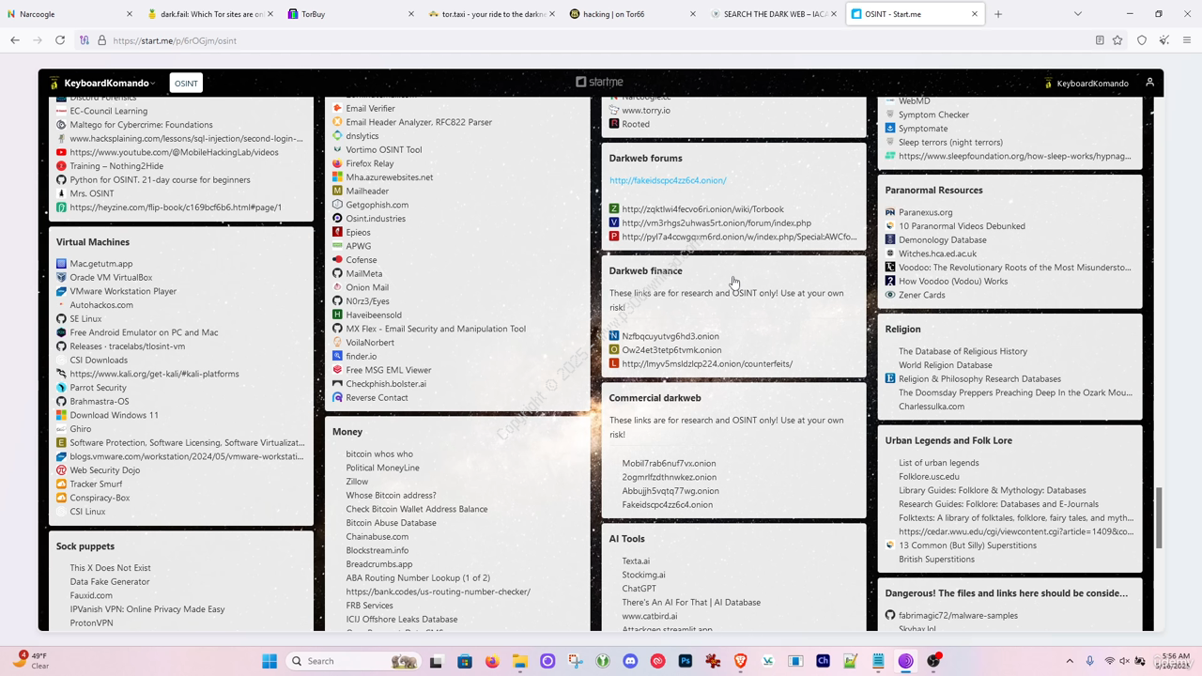Switch to the dark.fail tab
The width and height of the screenshot is (1202, 676).
[211, 14]
